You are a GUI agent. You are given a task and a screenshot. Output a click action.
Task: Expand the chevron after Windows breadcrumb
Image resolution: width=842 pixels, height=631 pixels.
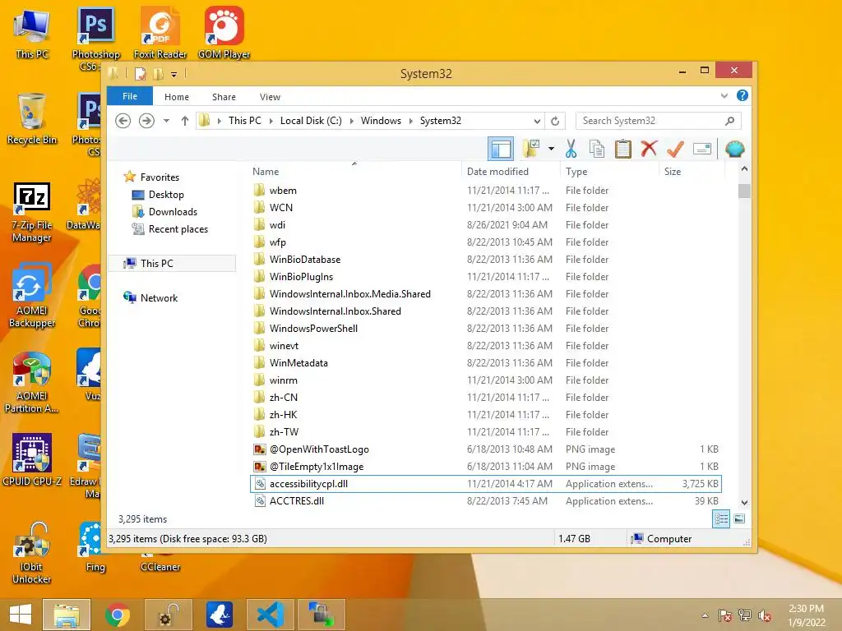tap(411, 121)
